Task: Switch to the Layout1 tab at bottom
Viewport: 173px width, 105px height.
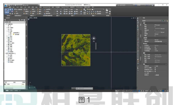Action: coord(11,91)
